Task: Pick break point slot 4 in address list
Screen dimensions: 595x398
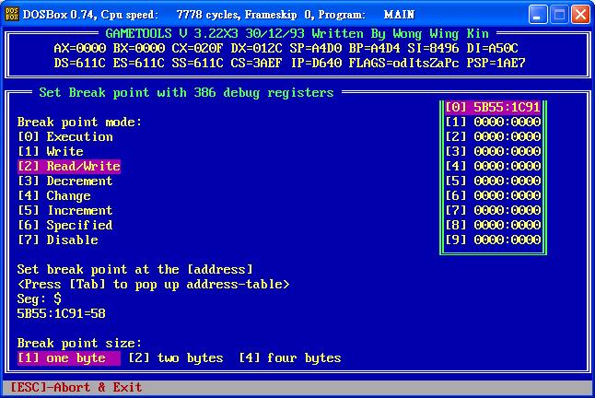Action: click(493, 166)
